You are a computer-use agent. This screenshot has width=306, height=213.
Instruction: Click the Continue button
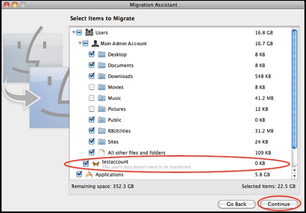[x=279, y=204]
